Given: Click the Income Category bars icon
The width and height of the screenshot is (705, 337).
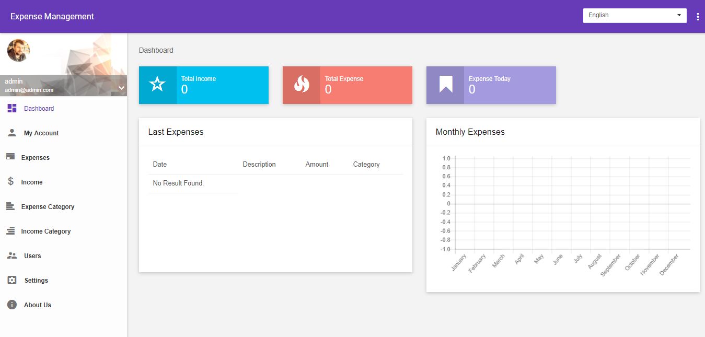Looking at the screenshot, I should [x=10, y=231].
